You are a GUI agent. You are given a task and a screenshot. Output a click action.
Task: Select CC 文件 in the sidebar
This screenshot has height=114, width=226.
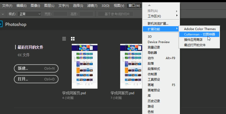pos(24,55)
